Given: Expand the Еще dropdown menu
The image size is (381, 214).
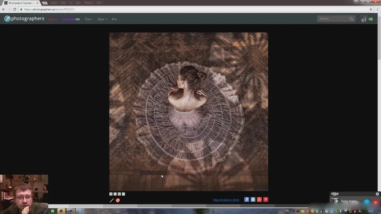Looking at the screenshot, I should click(102, 19).
